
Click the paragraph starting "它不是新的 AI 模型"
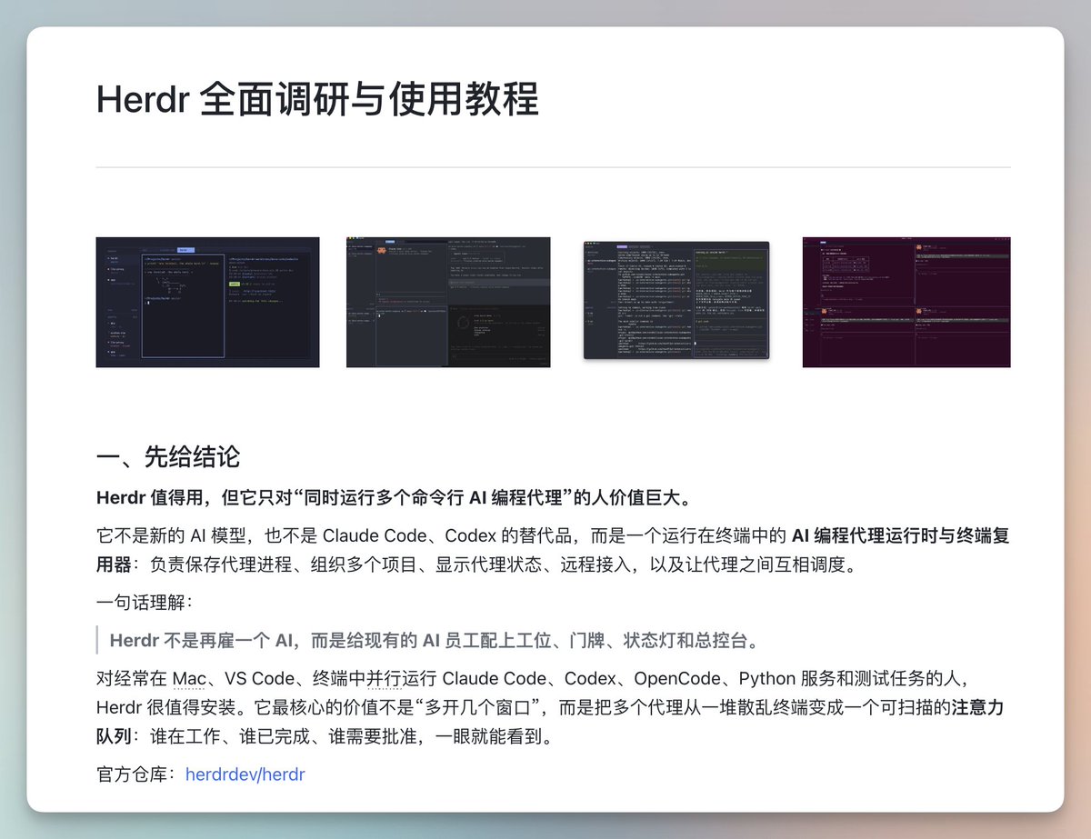(553, 549)
